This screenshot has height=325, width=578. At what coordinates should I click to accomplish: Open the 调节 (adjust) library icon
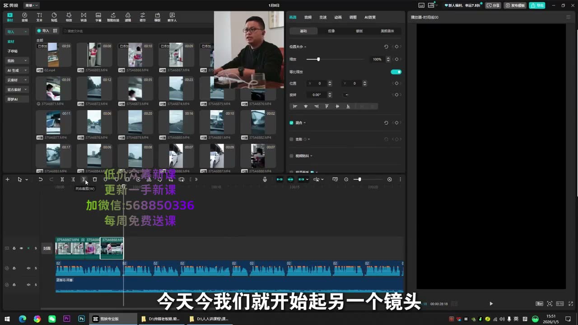tap(143, 17)
